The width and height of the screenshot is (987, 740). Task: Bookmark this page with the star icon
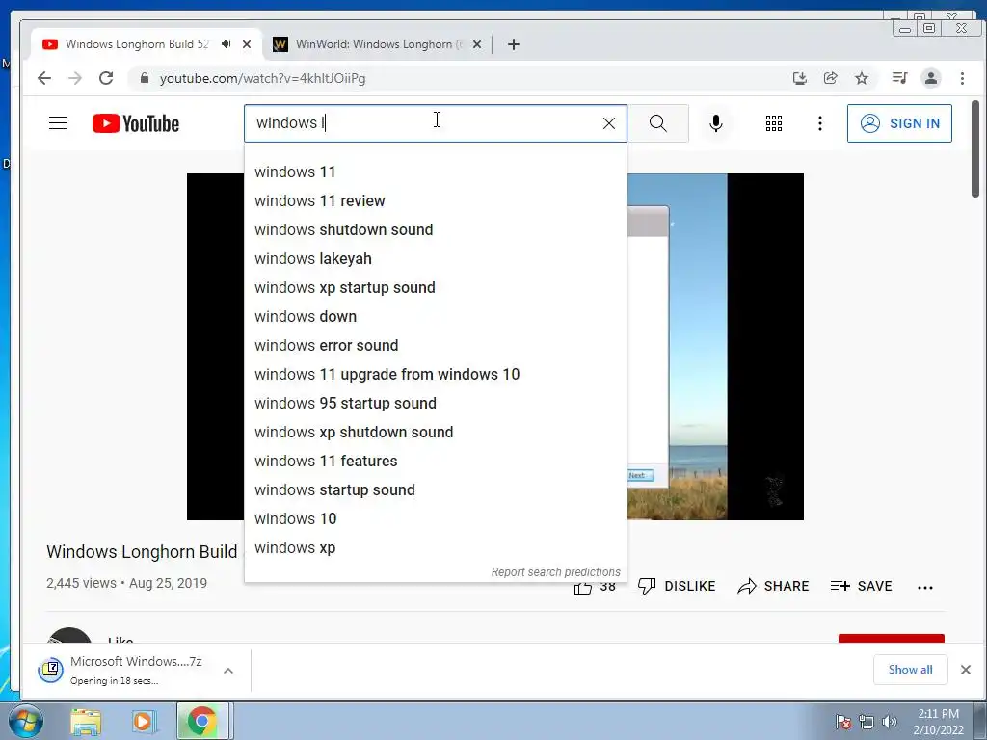pos(861,78)
